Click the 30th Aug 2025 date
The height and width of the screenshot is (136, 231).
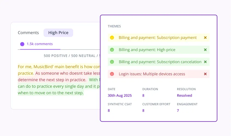click(120, 95)
